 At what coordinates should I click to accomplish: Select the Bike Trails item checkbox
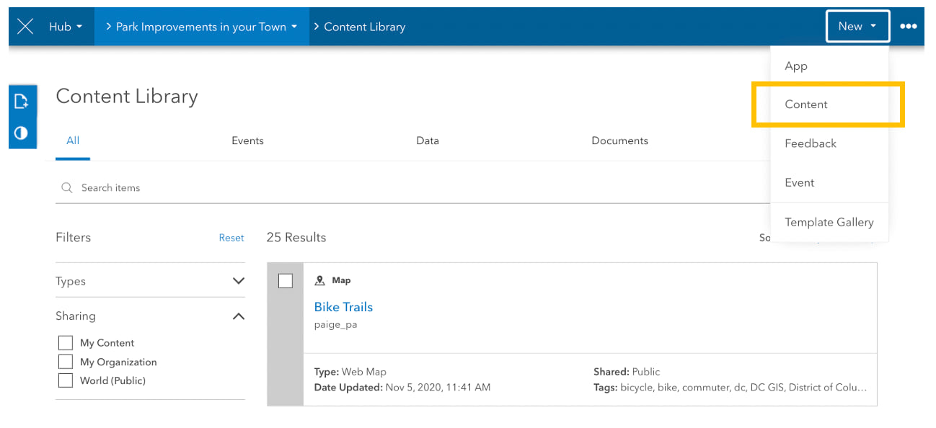click(x=286, y=281)
